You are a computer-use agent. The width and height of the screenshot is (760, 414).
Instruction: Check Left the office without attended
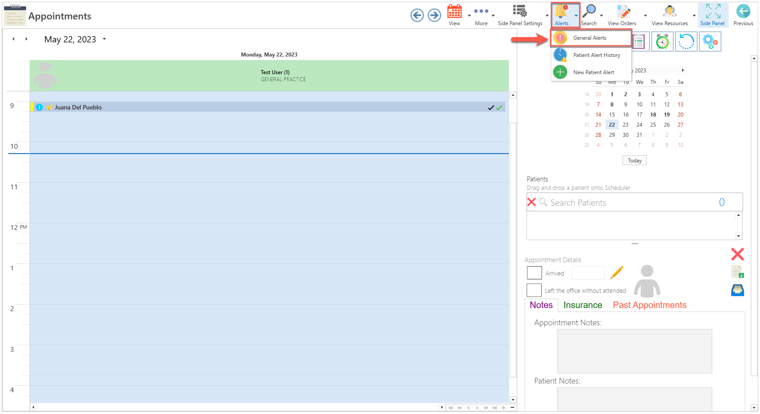[x=534, y=290]
